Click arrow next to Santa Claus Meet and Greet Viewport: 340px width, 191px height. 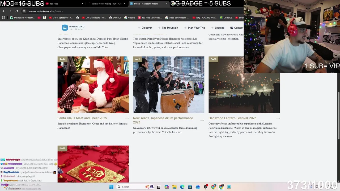tap(127, 118)
